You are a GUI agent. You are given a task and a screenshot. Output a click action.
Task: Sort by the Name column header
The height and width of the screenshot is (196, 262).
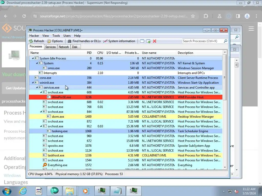coord(55,53)
